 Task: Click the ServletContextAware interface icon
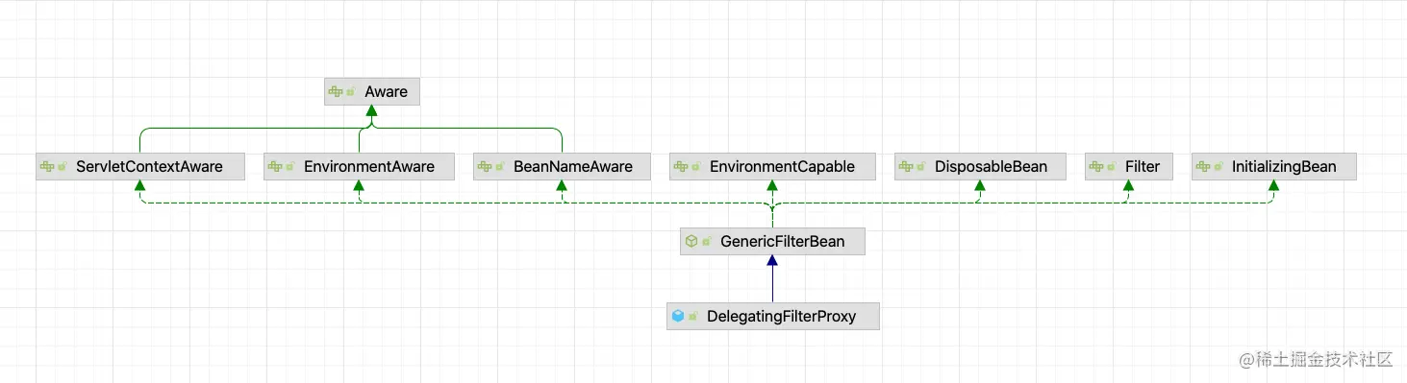coord(47,167)
